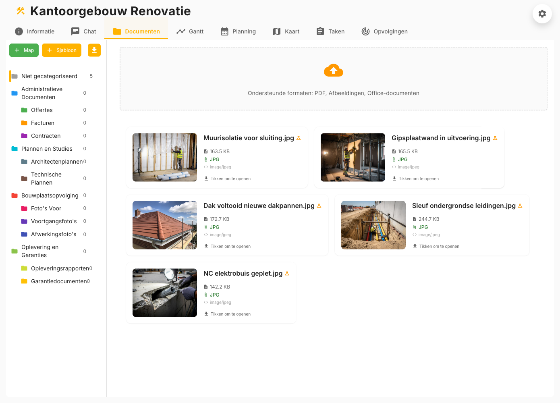Select the Technische Plannen folder
Screen dimensions: 560x403
pyautogui.click(x=46, y=178)
